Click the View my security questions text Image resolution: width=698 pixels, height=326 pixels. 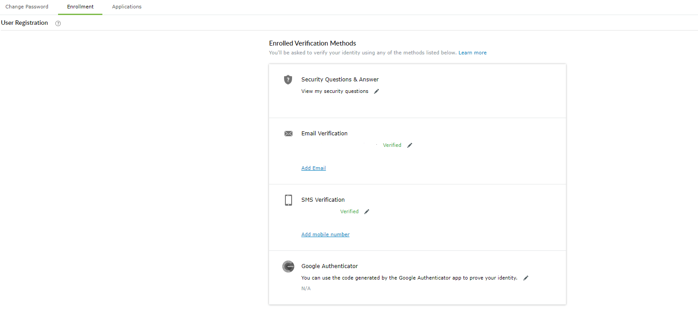[x=335, y=91]
